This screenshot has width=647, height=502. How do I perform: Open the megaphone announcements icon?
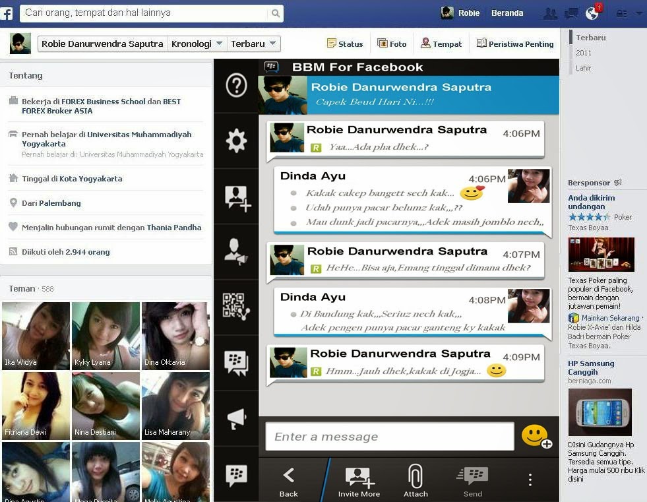236,417
